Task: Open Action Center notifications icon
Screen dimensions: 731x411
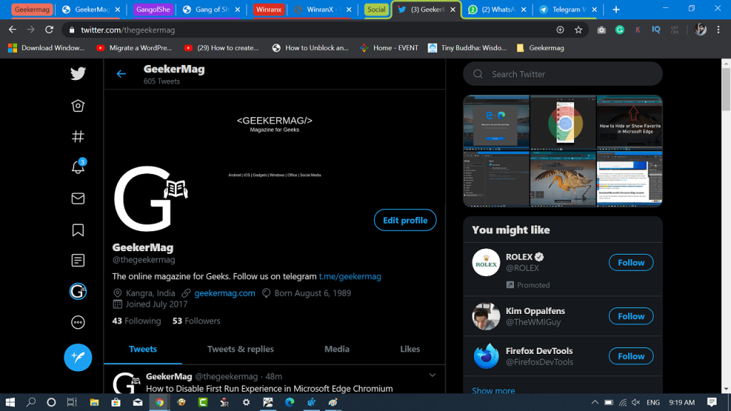Action: 712,402
